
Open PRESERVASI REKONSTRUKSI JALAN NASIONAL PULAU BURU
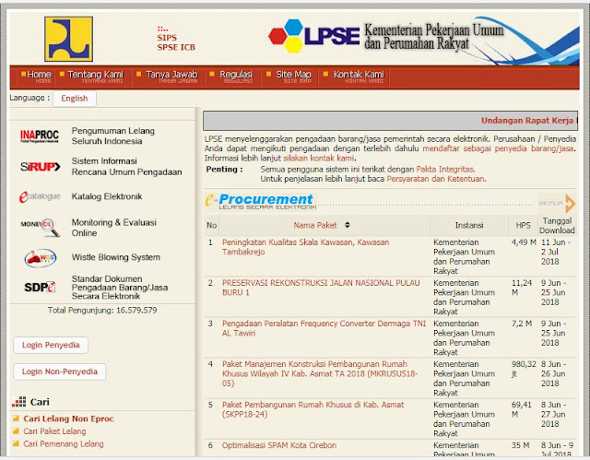[321, 288]
